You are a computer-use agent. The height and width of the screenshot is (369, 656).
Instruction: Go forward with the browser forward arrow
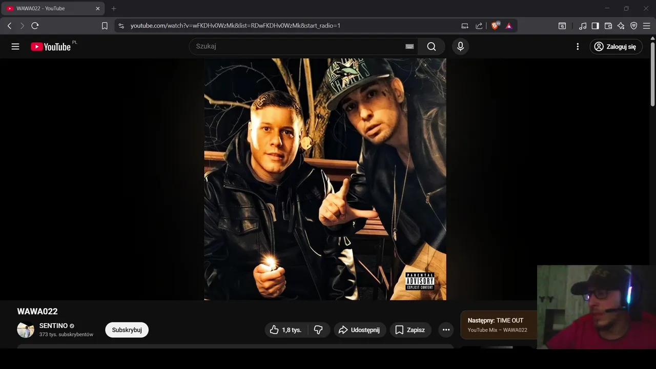(x=22, y=26)
